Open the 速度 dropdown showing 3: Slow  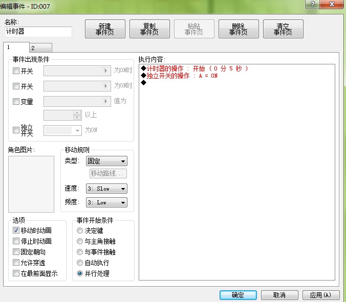click(x=106, y=189)
